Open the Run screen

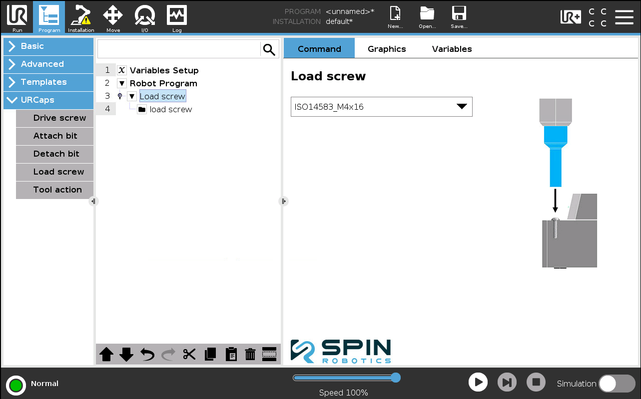pyautogui.click(x=17, y=17)
